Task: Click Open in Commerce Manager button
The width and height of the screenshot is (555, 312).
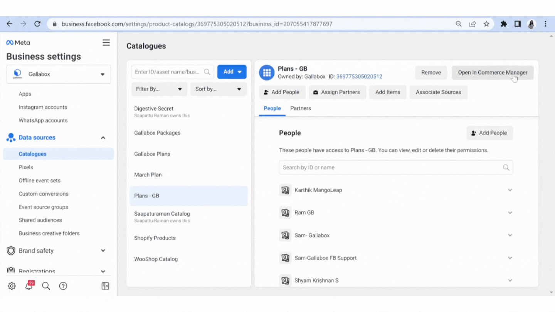Action: 493,72
